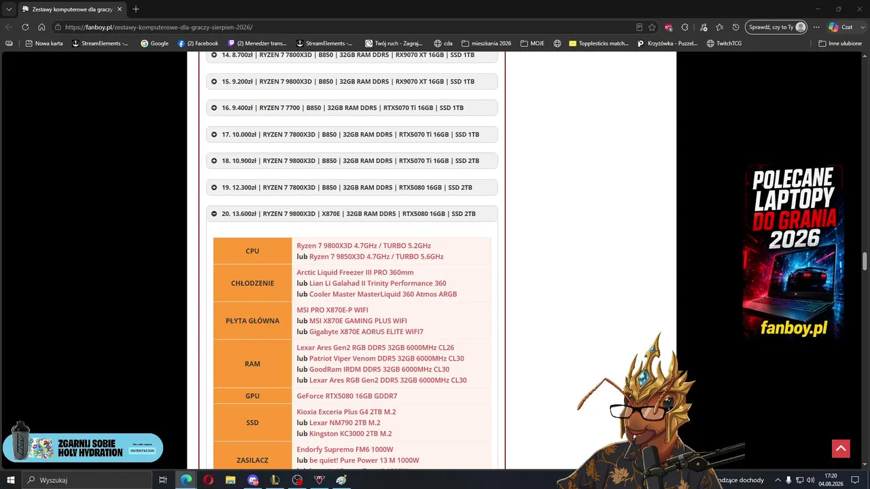Open the Copilot Czat button
This screenshot has width=870, height=489.
click(x=841, y=27)
